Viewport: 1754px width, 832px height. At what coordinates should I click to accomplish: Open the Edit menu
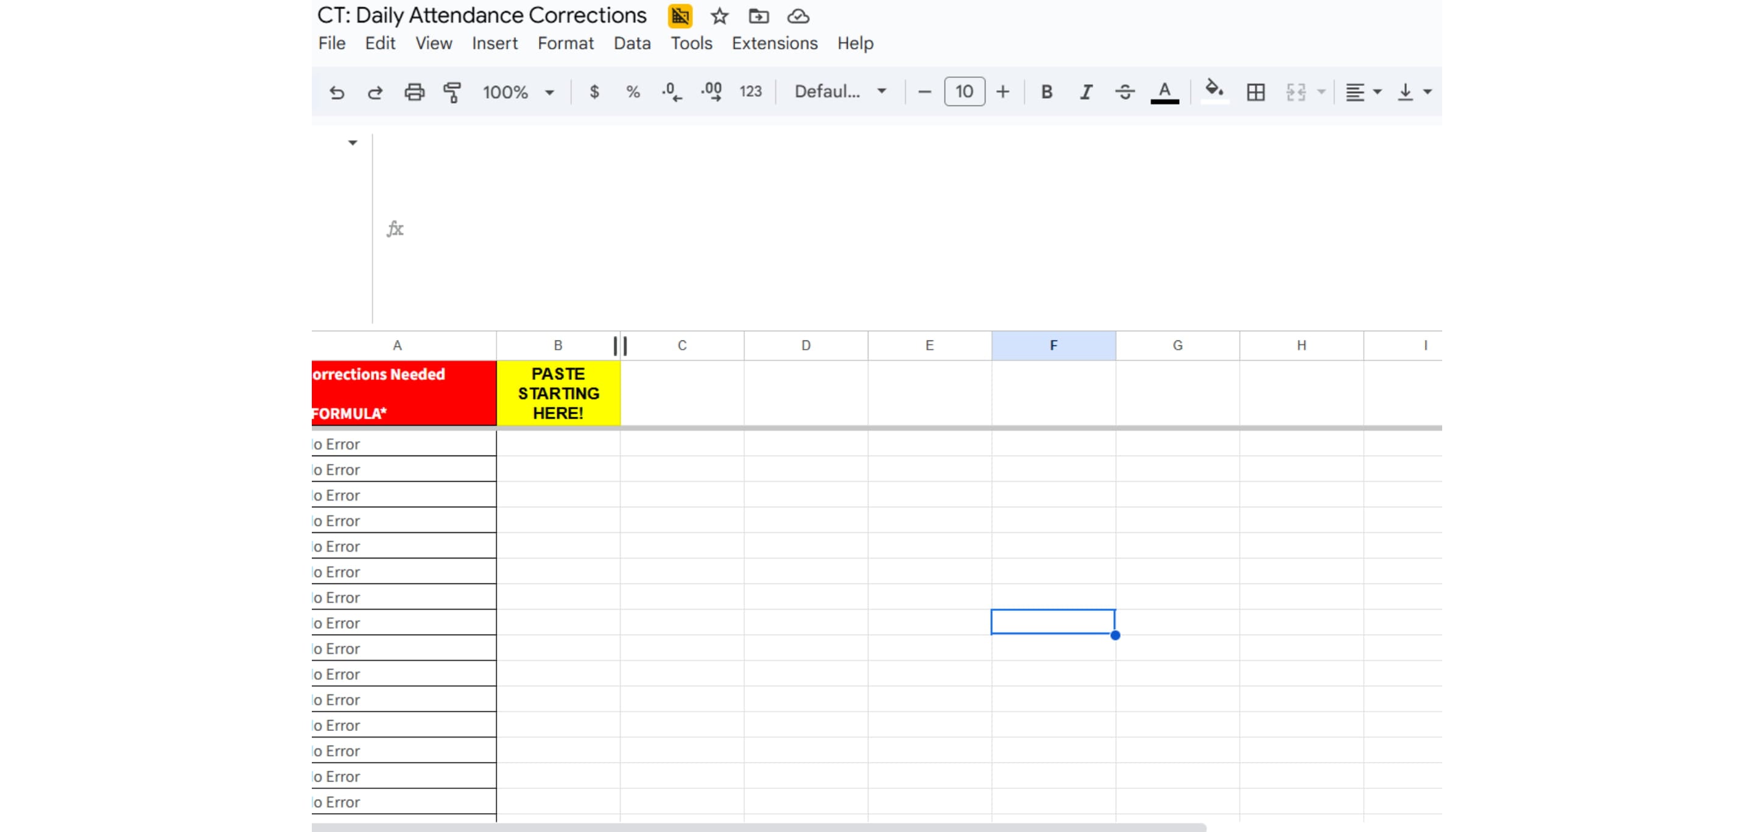(x=380, y=44)
